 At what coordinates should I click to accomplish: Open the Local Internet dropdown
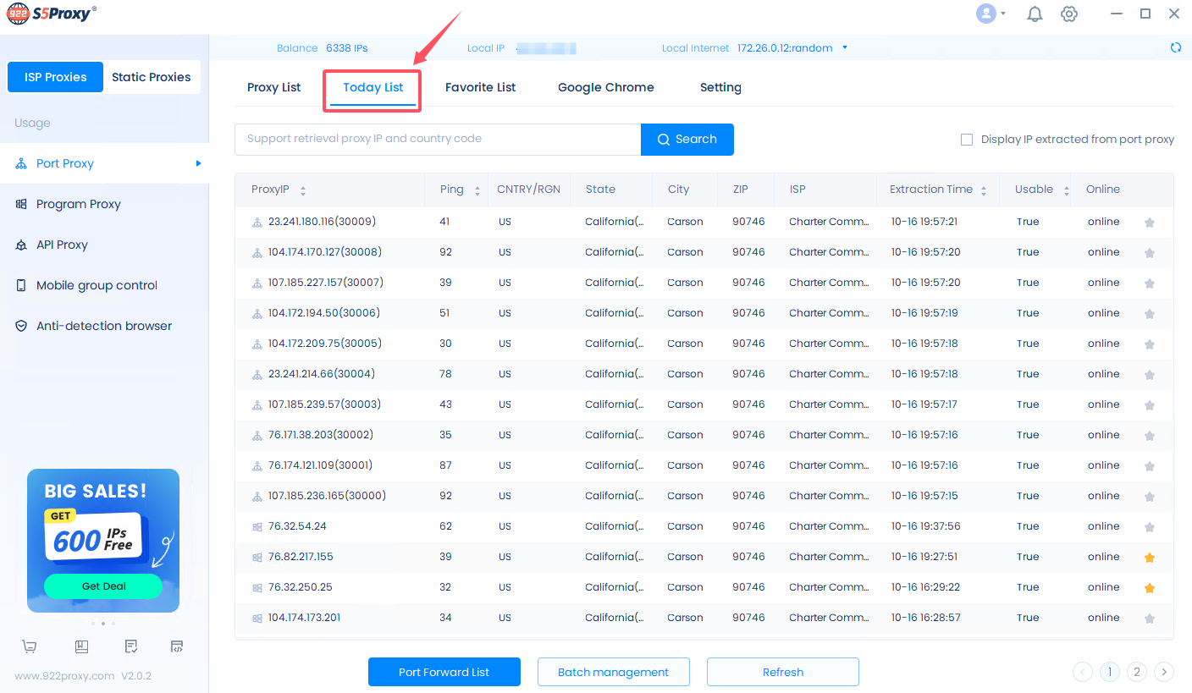point(844,48)
